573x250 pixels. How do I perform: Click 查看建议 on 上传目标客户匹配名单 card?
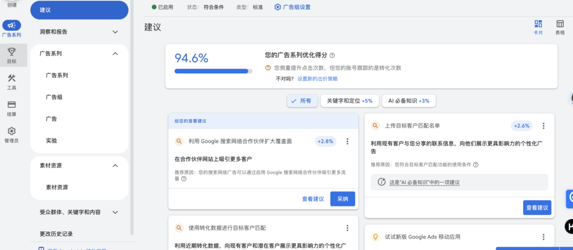tap(537, 207)
